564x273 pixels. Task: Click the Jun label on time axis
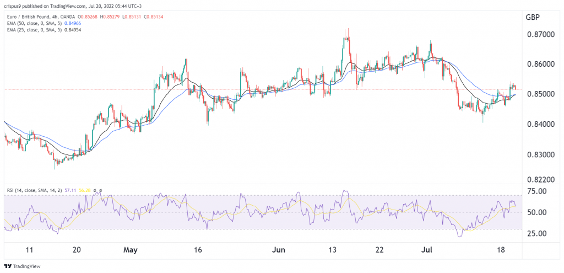[x=280, y=250]
